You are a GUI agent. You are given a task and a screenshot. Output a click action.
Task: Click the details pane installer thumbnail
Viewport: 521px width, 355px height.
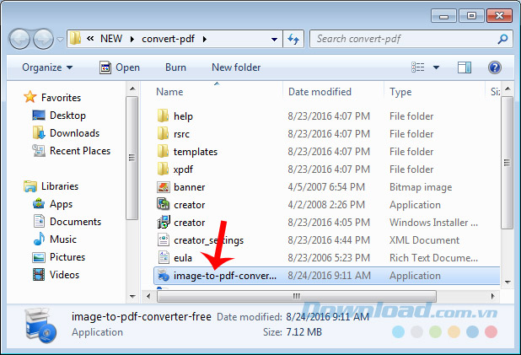41,325
